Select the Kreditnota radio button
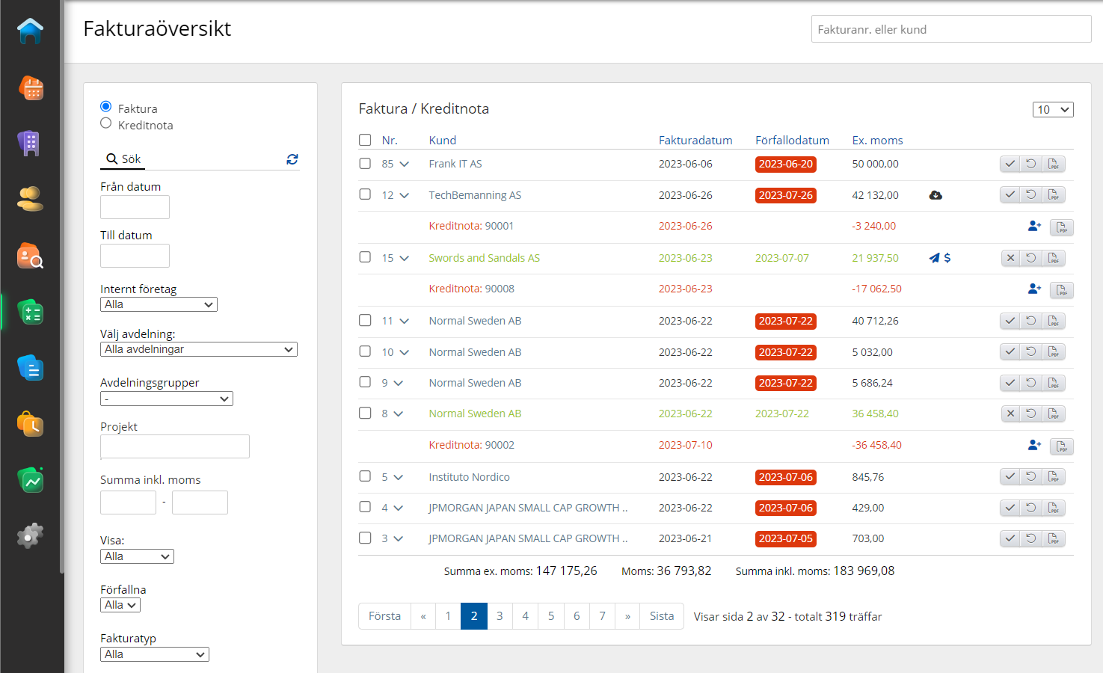Image resolution: width=1103 pixels, height=673 pixels. 106,123
